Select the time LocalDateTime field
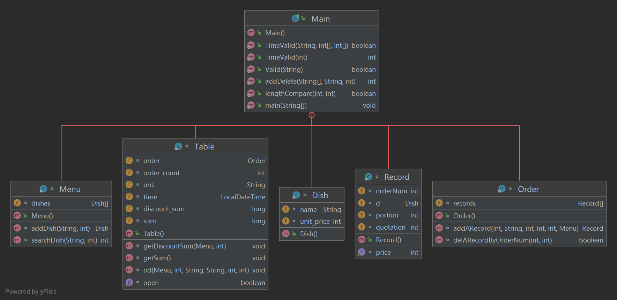The height and width of the screenshot is (300, 617). (195, 197)
